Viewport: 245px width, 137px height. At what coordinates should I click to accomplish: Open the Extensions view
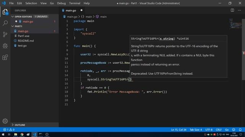click(x=5, y=57)
